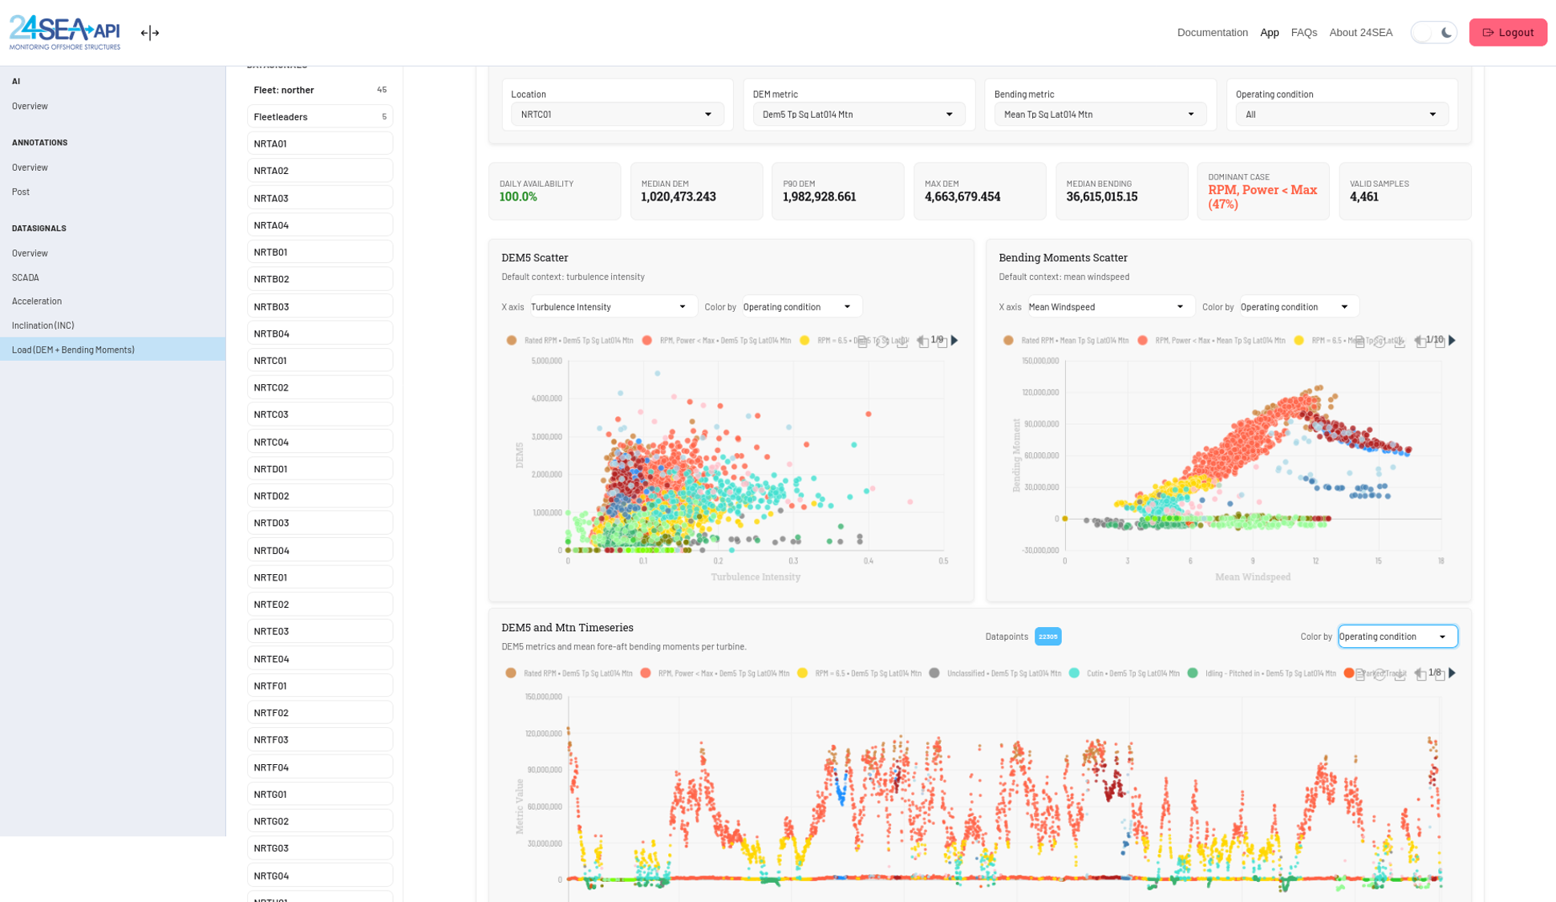Change DEM5 Scatter X axis from Turbulence Intensity
Image resolution: width=1556 pixels, height=902 pixels.
(x=614, y=306)
